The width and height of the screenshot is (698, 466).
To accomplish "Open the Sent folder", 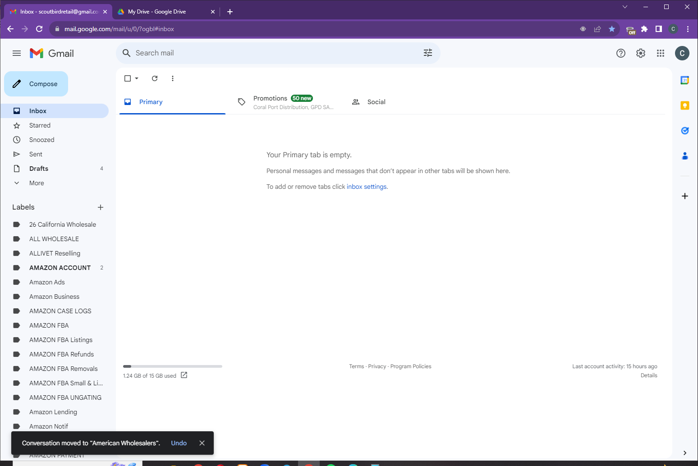I will [x=55, y=154].
